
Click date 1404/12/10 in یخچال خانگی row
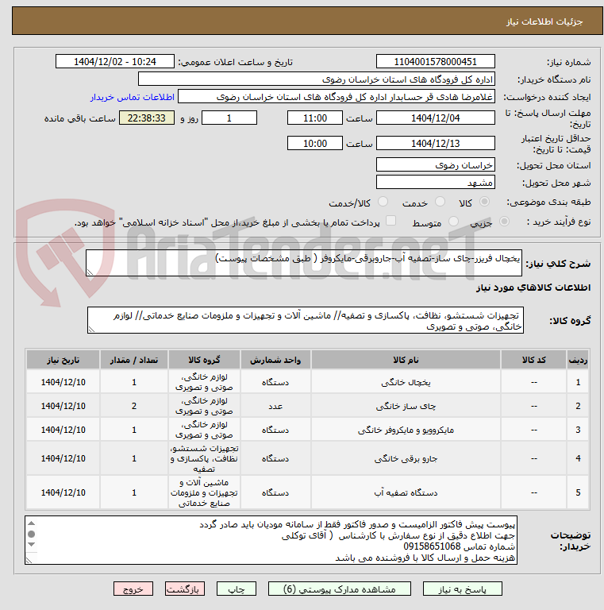(63, 382)
